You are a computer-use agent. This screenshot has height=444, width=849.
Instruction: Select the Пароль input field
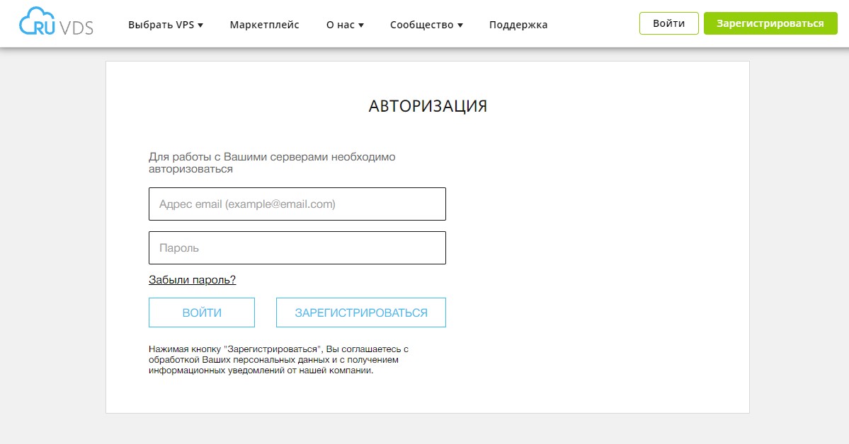[297, 247]
